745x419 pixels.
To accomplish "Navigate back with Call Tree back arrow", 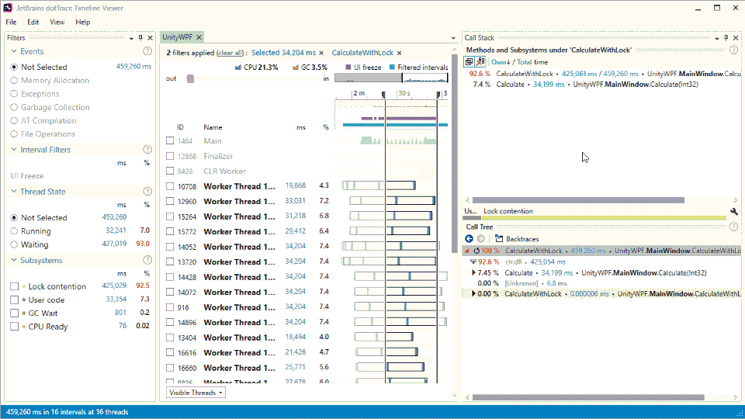I will [x=469, y=239].
